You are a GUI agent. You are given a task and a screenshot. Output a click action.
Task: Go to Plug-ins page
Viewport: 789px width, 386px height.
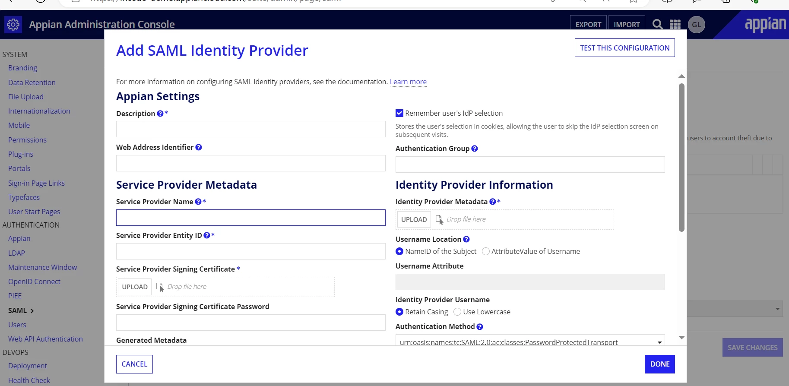tap(21, 154)
